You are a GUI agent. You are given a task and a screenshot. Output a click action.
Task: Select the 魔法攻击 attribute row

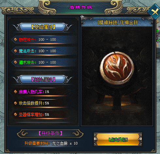click(x=43, y=51)
